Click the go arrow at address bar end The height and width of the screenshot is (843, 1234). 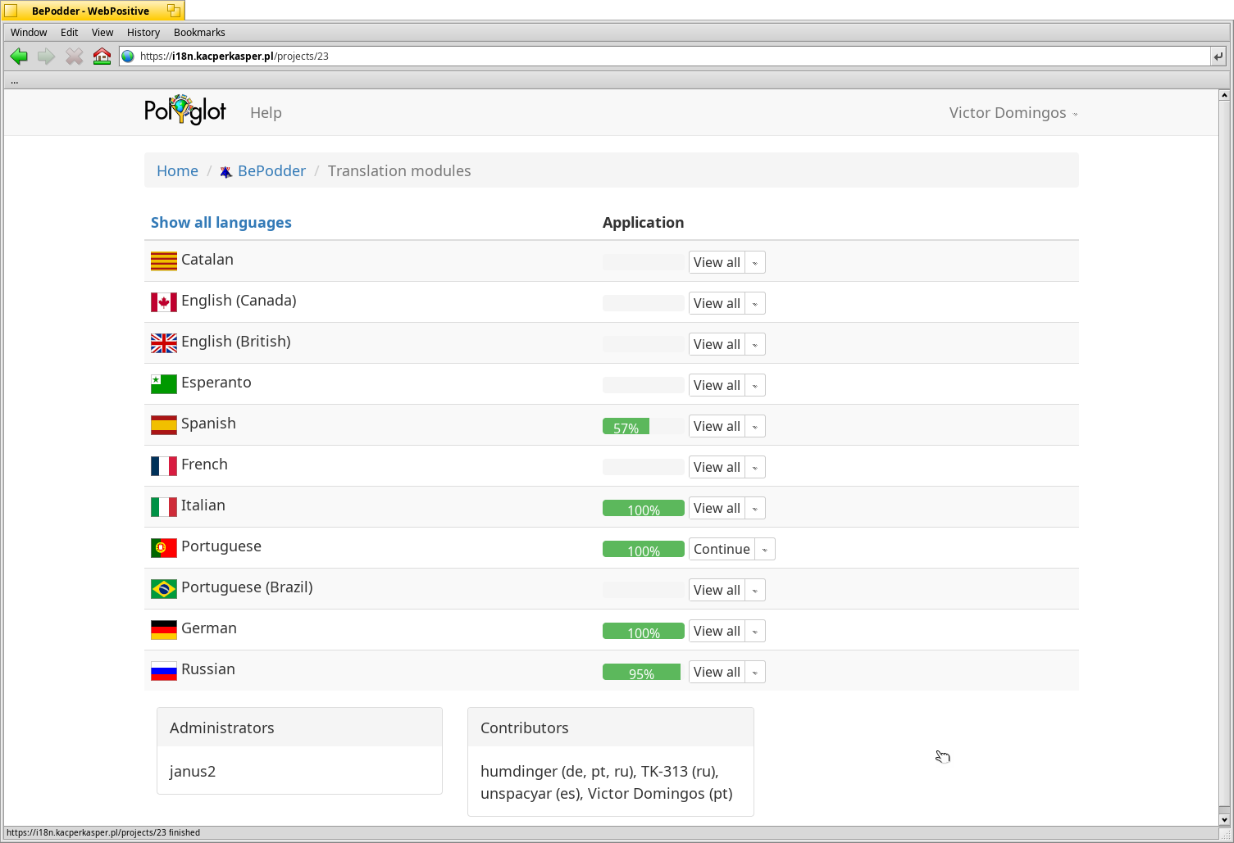click(x=1218, y=57)
